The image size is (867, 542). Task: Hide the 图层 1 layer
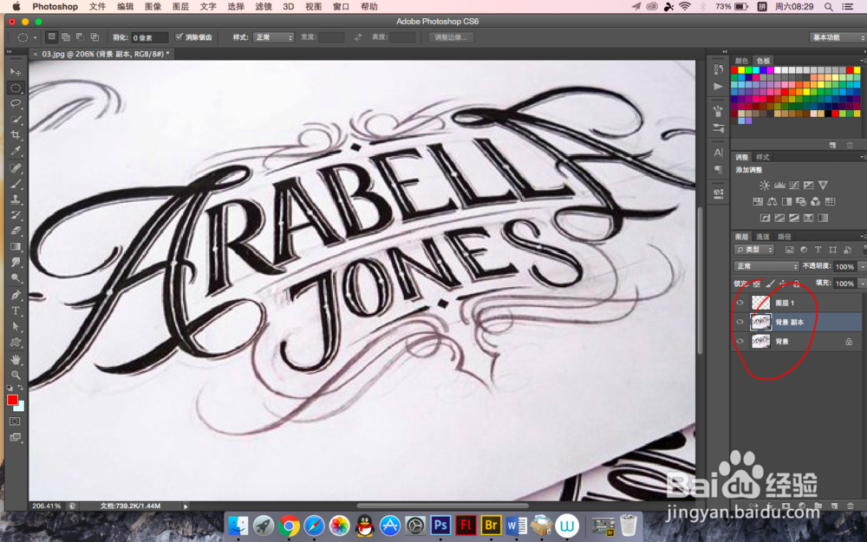740,303
